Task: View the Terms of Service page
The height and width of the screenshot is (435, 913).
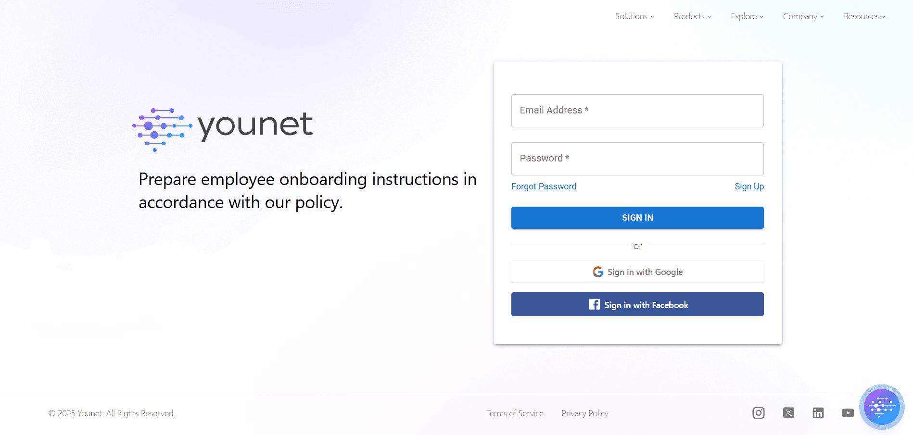Action: (x=515, y=413)
